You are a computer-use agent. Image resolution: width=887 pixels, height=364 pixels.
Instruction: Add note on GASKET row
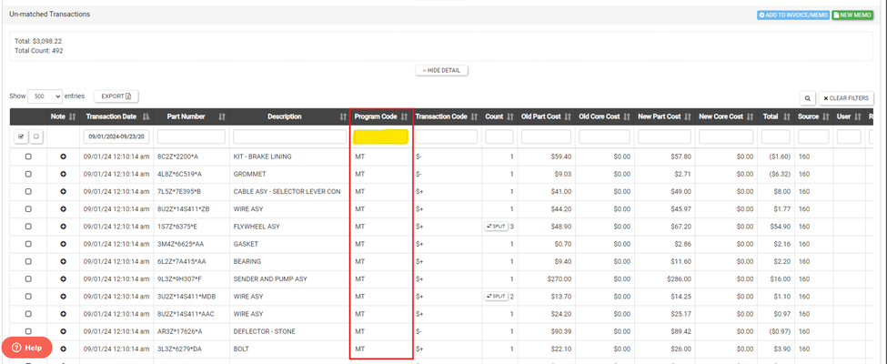pos(64,244)
